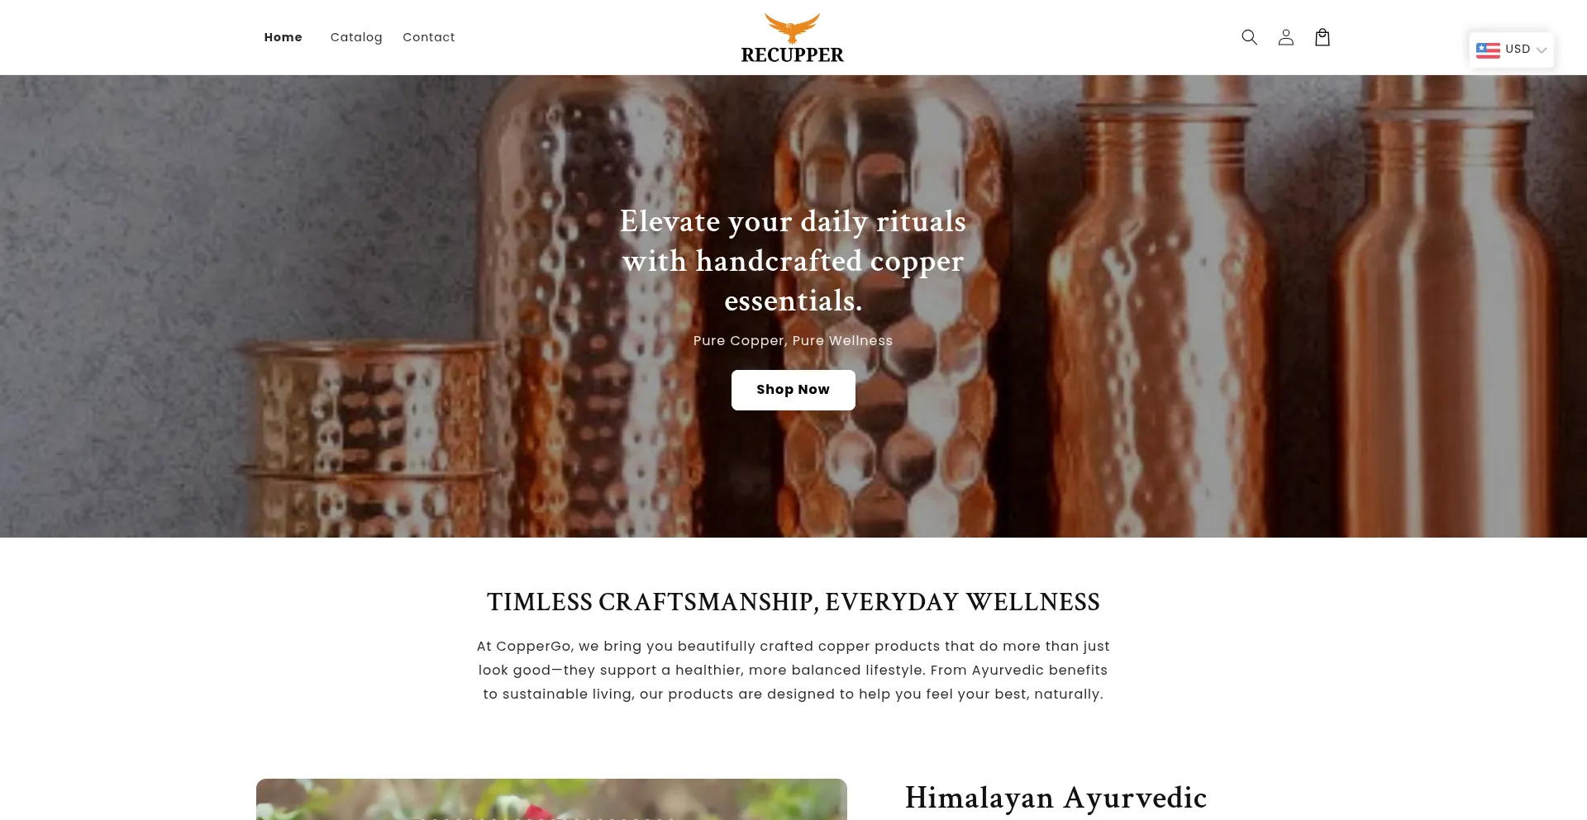Click the US flag currency icon

(x=1488, y=50)
